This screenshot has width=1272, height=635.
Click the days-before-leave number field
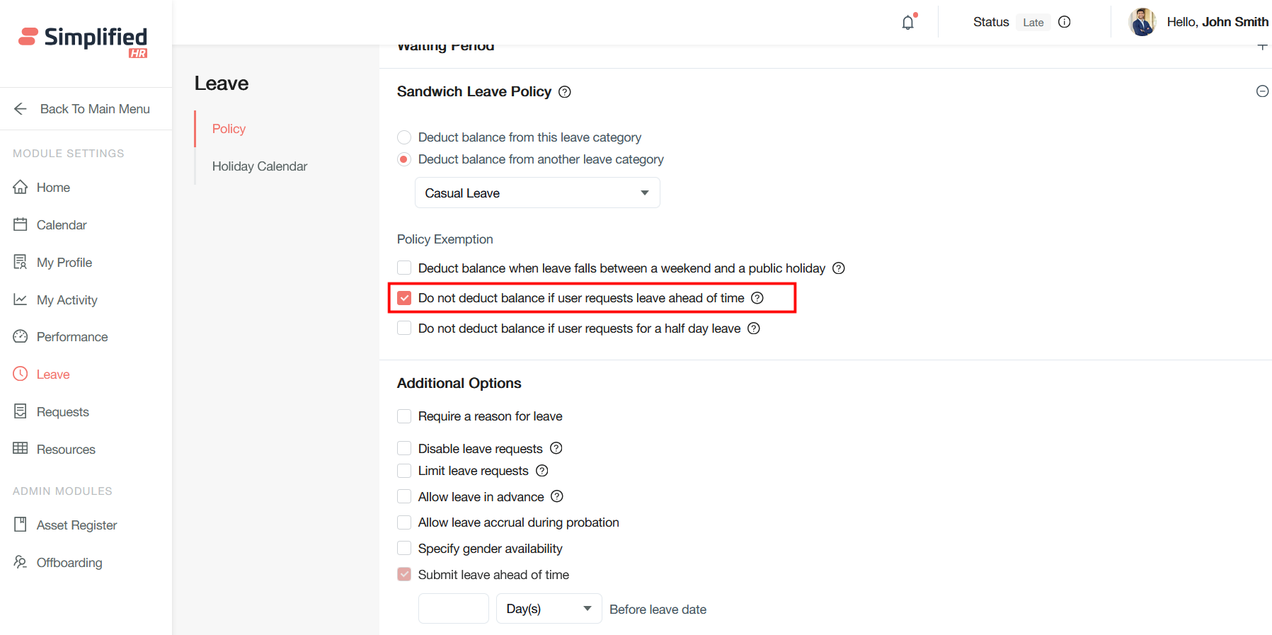click(x=454, y=609)
